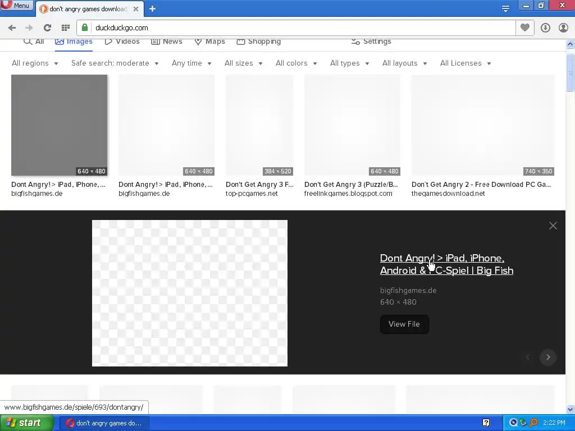This screenshot has width=575, height=431.
Task: Click the help question mark tray icon
Action: (486, 423)
